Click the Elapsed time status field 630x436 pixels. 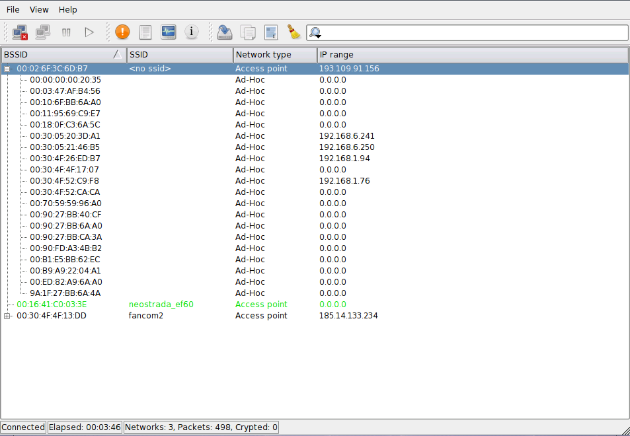coord(85,427)
